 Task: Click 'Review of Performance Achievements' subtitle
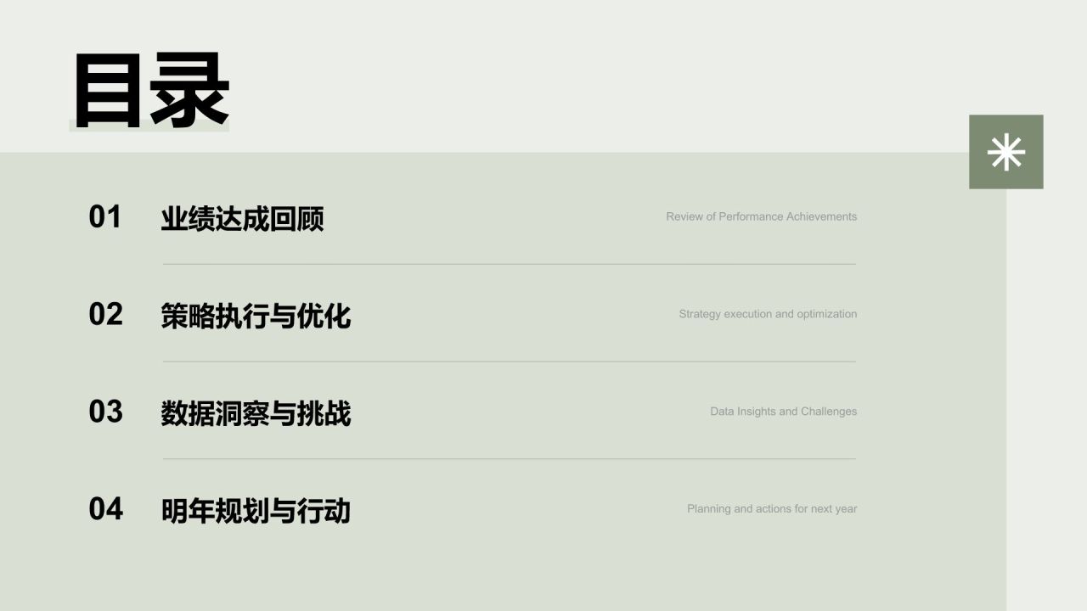pos(761,216)
